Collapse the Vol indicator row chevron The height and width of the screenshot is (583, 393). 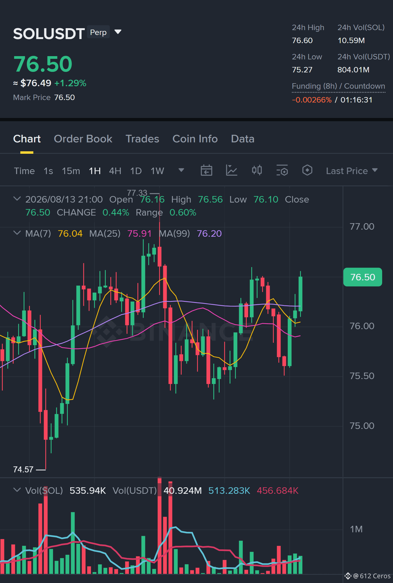tap(17, 490)
